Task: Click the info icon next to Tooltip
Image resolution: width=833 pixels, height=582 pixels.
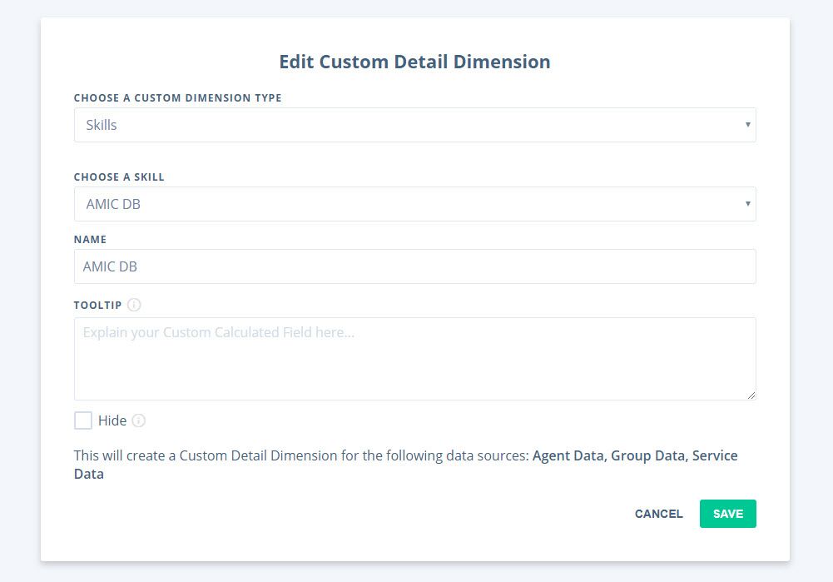Action: [x=135, y=306]
